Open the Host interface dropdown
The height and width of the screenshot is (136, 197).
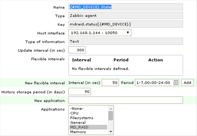click(100, 33)
